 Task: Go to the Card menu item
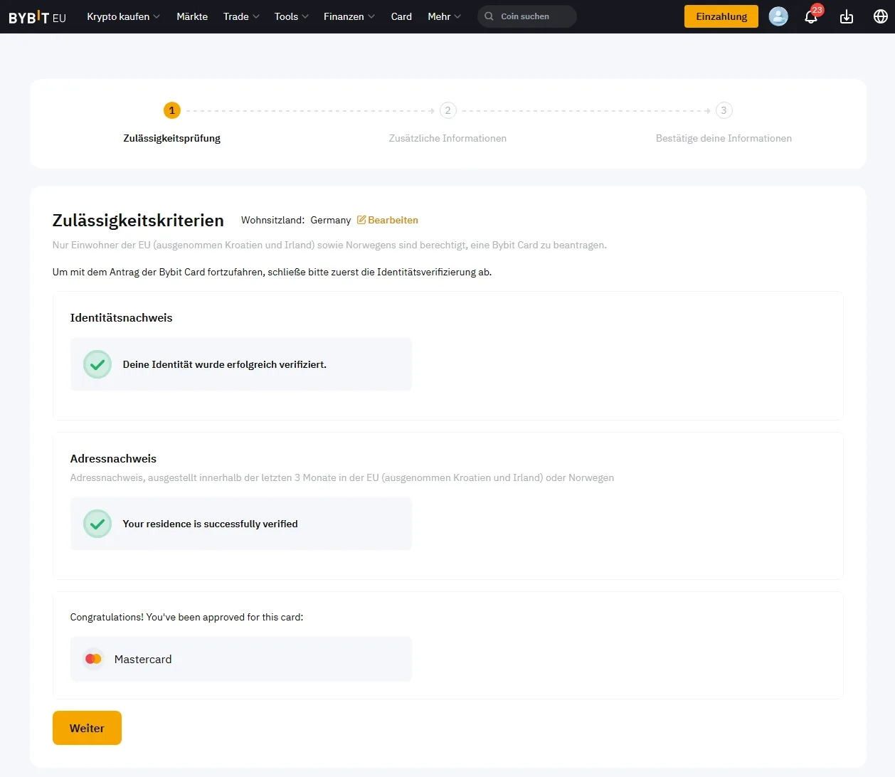click(401, 16)
